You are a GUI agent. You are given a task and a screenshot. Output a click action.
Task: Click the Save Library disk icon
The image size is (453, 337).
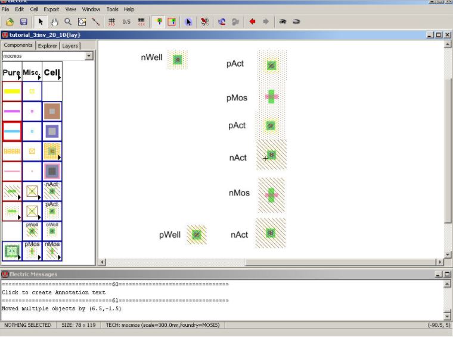click(x=24, y=21)
